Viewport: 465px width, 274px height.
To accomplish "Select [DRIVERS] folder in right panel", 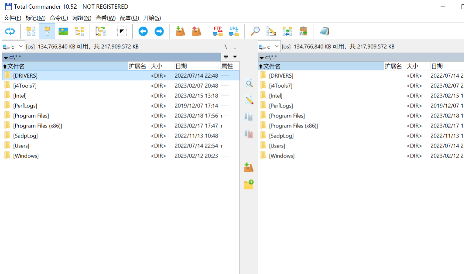I will point(361,76).
